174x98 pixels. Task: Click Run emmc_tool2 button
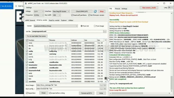click(149, 8)
